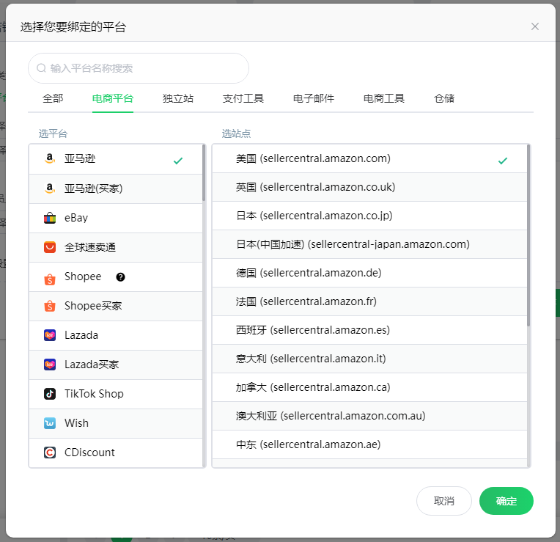Choose the TikTok Shop platform row
Screen dimensions: 560x542
pyautogui.click(x=116, y=394)
